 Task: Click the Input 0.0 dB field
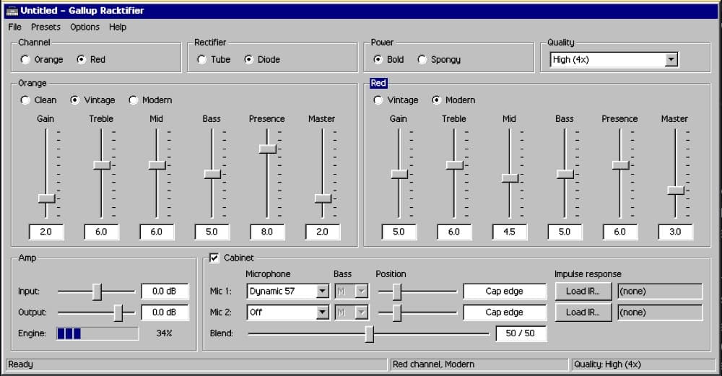165,292
